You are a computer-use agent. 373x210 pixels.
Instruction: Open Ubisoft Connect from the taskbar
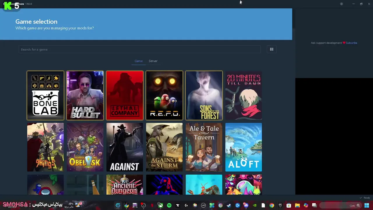click(x=220, y=205)
